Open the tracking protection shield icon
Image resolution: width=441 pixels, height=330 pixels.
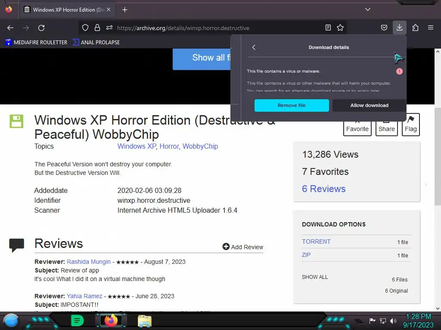pyautogui.click(x=85, y=27)
